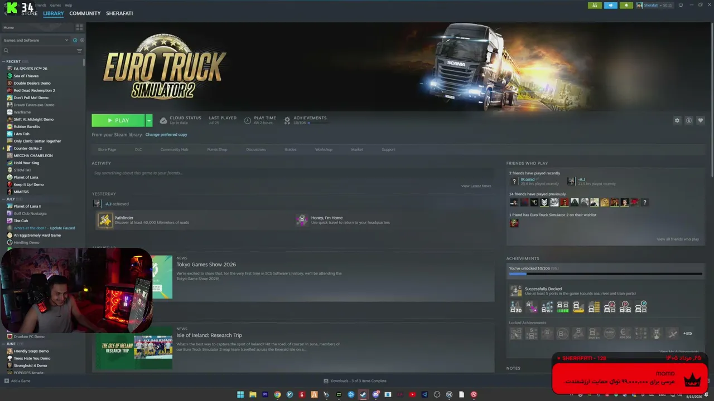Switch library to grid view icon
This screenshot has width=714, height=401.
click(x=79, y=27)
